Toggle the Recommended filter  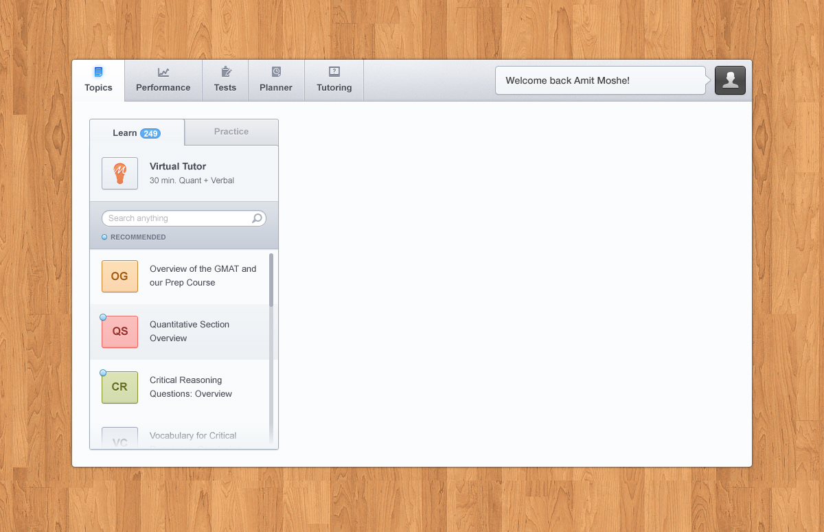(134, 237)
